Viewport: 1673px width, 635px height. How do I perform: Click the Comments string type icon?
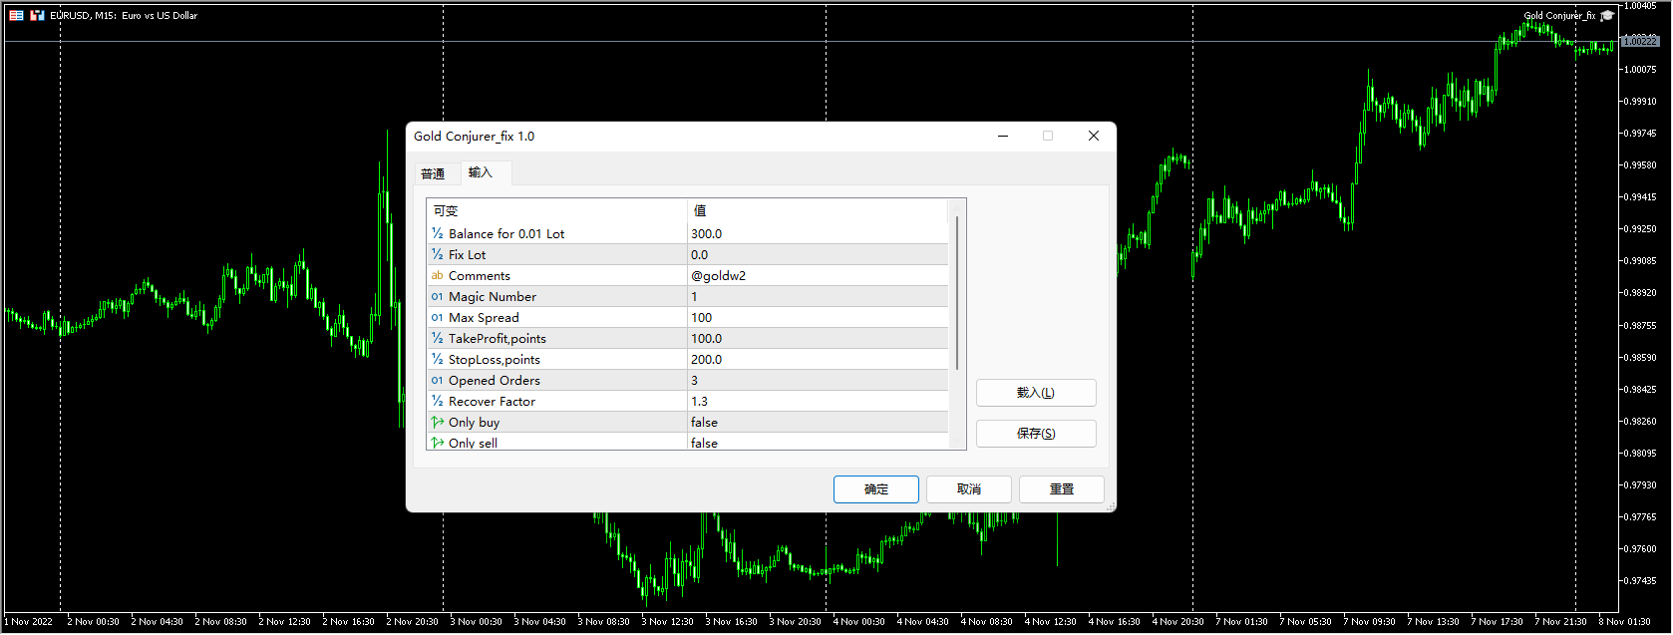[437, 276]
